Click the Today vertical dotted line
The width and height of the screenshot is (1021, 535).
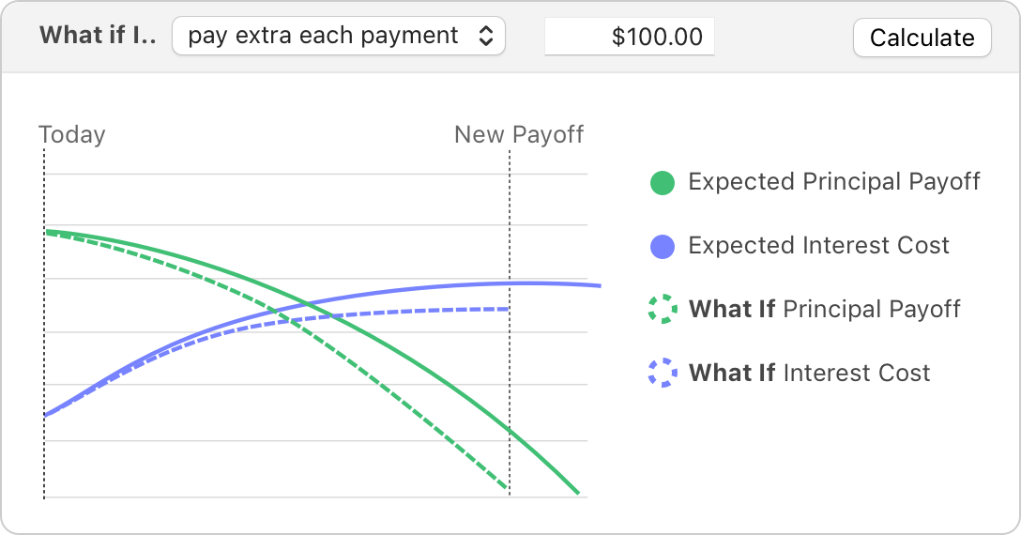pyautogui.click(x=44, y=323)
